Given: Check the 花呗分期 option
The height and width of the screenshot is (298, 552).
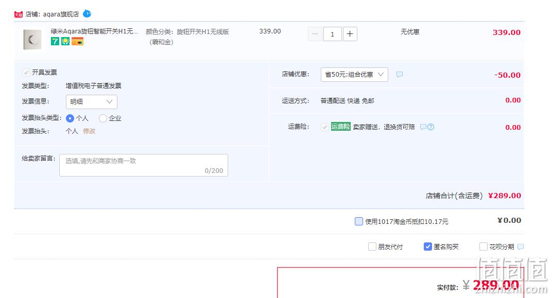Looking at the screenshot, I should click(x=484, y=247).
